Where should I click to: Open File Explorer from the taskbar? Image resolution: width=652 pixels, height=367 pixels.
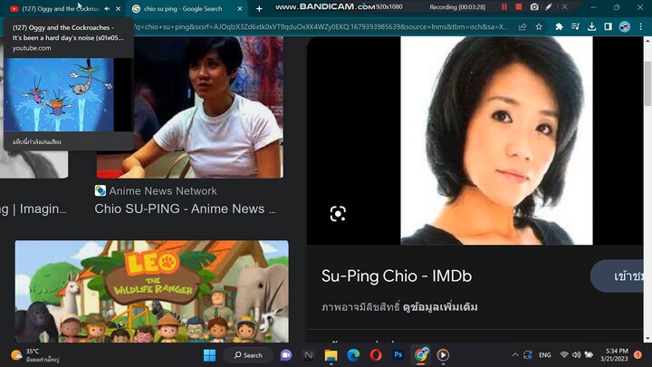[331, 355]
